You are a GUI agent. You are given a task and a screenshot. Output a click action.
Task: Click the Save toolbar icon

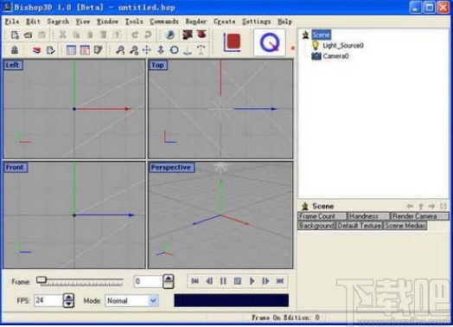[41, 35]
